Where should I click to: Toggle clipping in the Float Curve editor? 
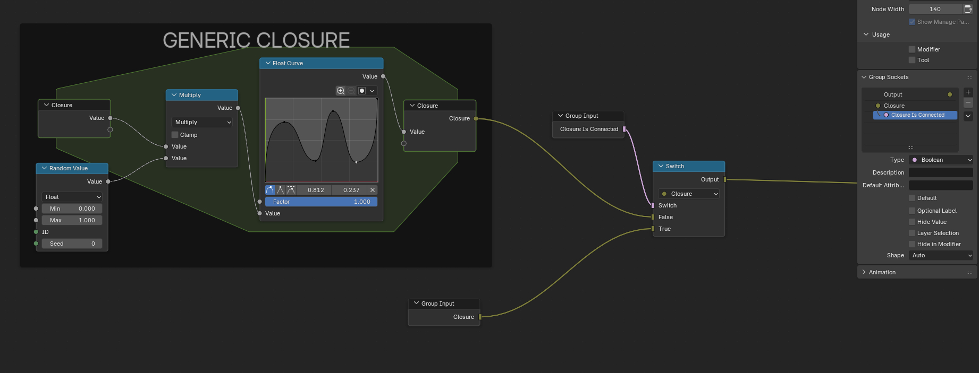(362, 91)
